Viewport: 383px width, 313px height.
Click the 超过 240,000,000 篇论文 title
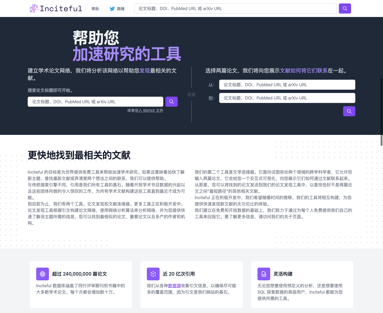click(80, 274)
